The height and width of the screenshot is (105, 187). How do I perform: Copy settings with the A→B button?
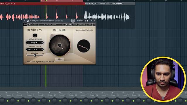[x=75, y=24]
